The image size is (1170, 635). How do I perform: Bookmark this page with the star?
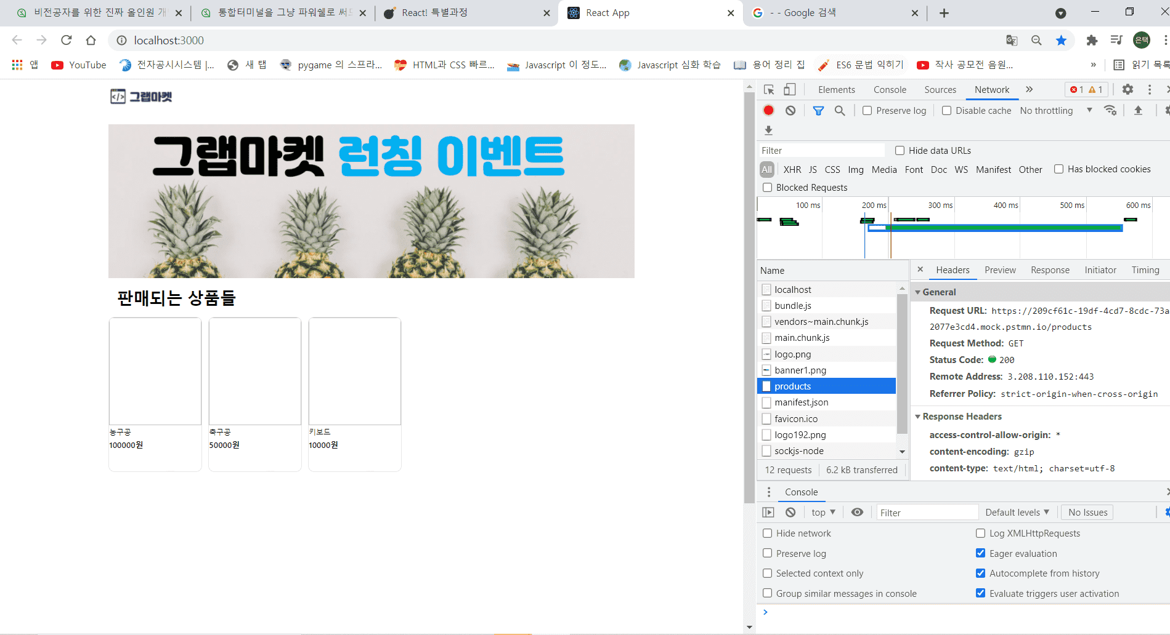[x=1061, y=41]
